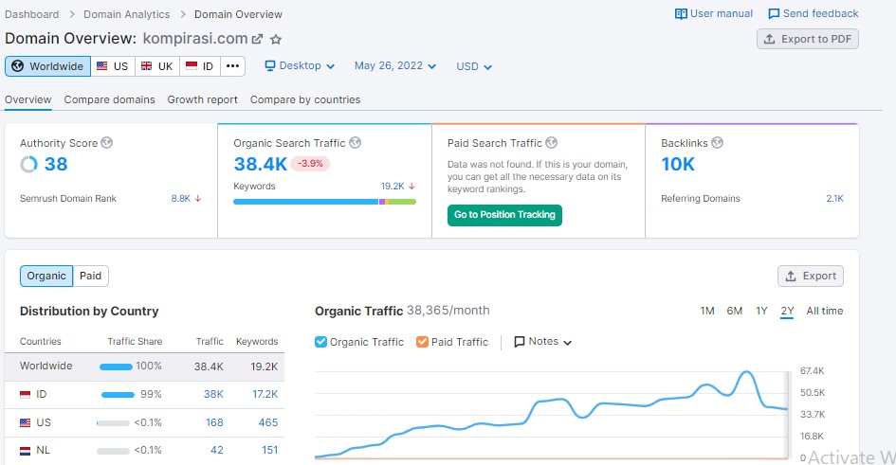Expand the May 26, 2022 date picker
The width and height of the screenshot is (896, 465).
(x=394, y=66)
